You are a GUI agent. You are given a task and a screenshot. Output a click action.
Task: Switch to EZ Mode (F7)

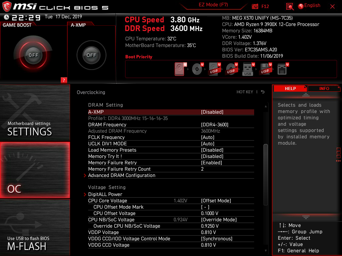point(213,5)
